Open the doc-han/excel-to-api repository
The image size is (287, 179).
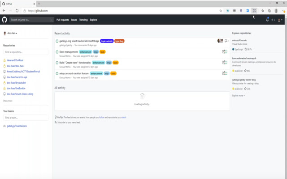(17, 77)
